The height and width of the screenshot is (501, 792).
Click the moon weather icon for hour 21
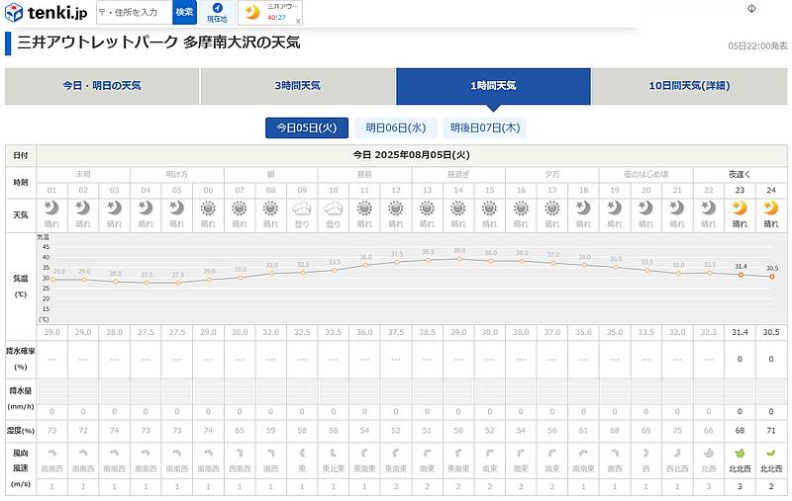pos(677,208)
